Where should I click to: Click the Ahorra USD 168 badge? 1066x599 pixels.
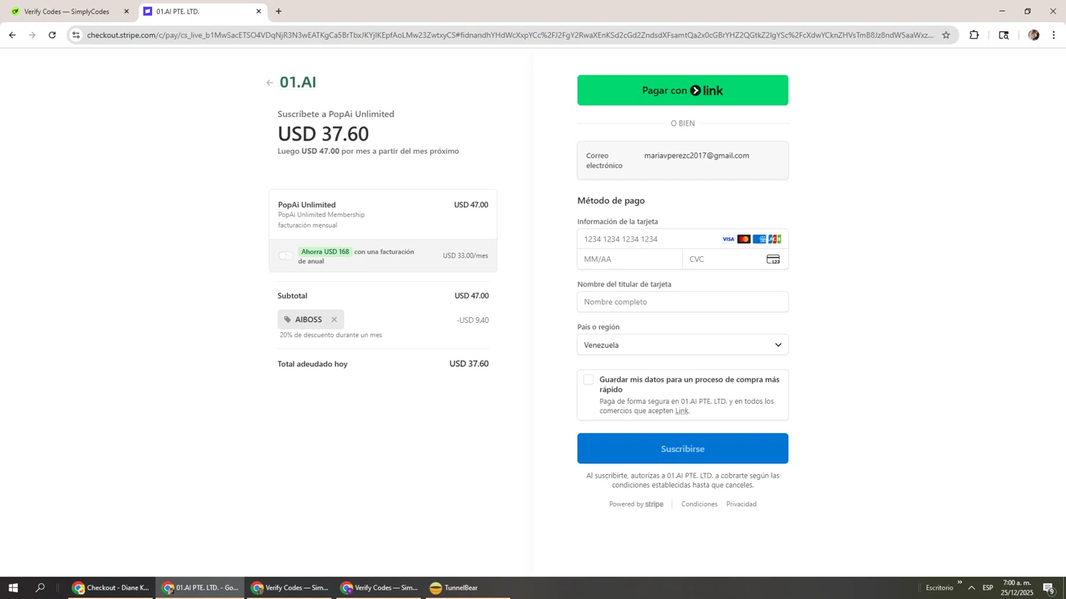325,252
